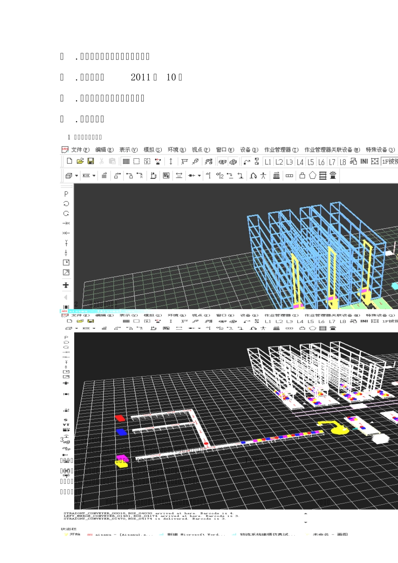Viewport: 398px width, 563px height.
Task: Click the pentagon shape device icon
Action: coord(313,176)
